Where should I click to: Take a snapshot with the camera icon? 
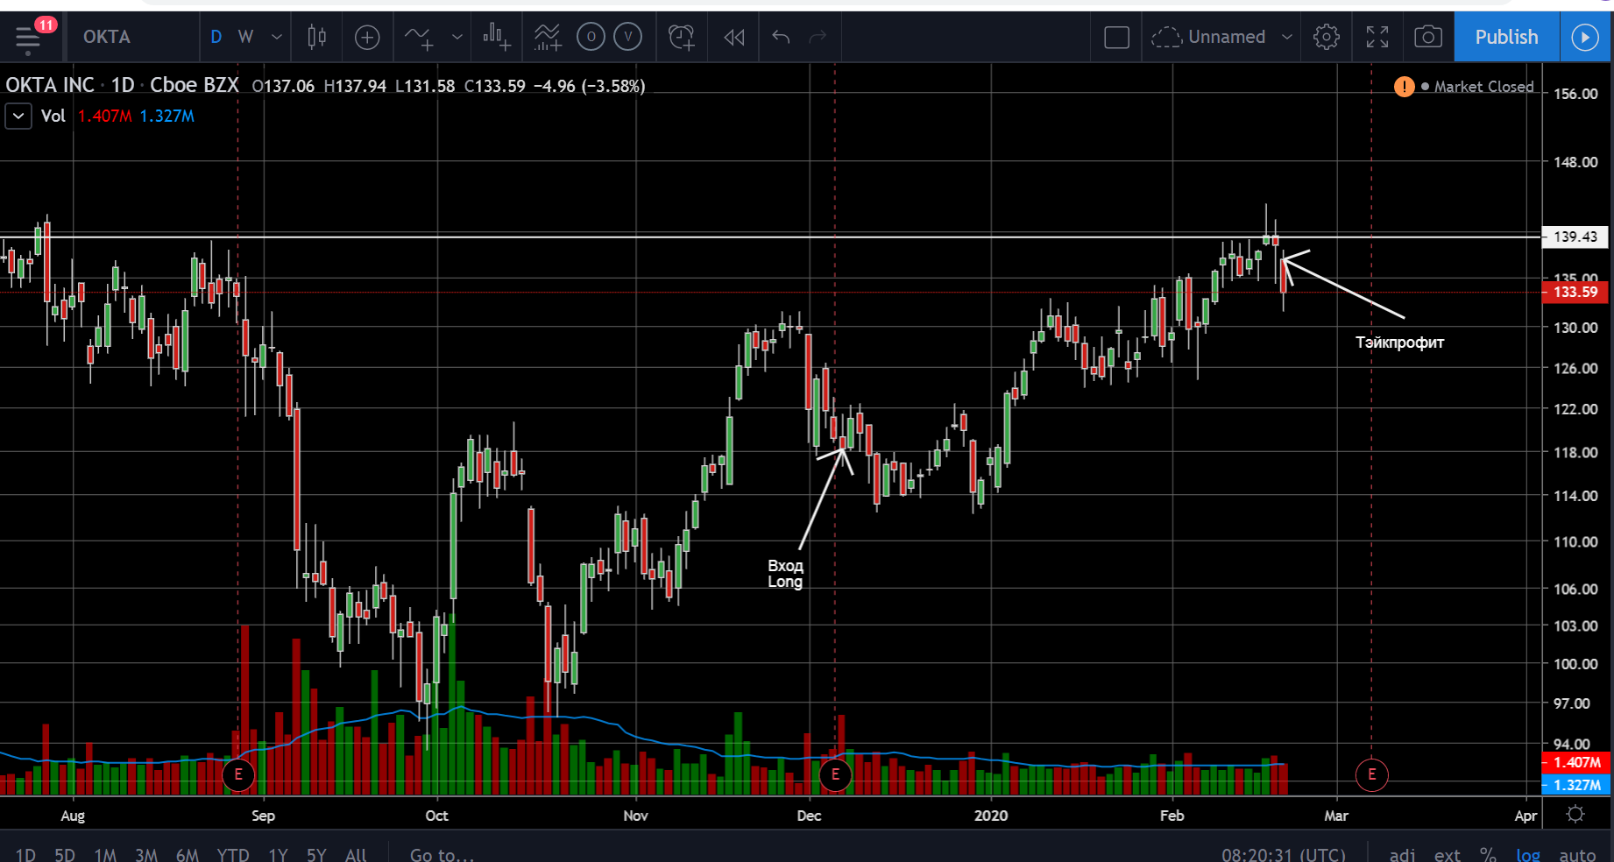(x=1428, y=37)
